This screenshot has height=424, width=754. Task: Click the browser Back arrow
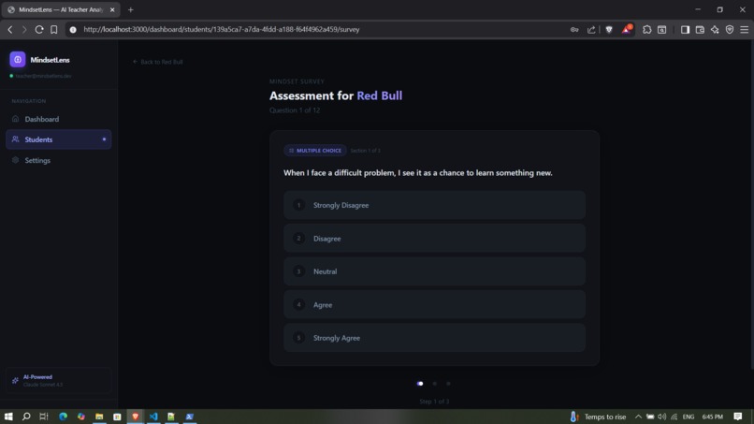pos(10,29)
